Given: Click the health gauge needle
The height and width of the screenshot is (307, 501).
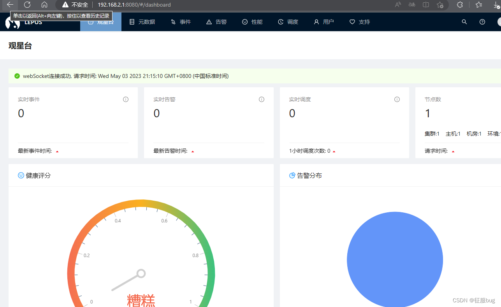Looking at the screenshot, I should pos(128,280).
